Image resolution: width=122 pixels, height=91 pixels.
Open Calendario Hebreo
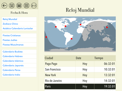[19, 56]
